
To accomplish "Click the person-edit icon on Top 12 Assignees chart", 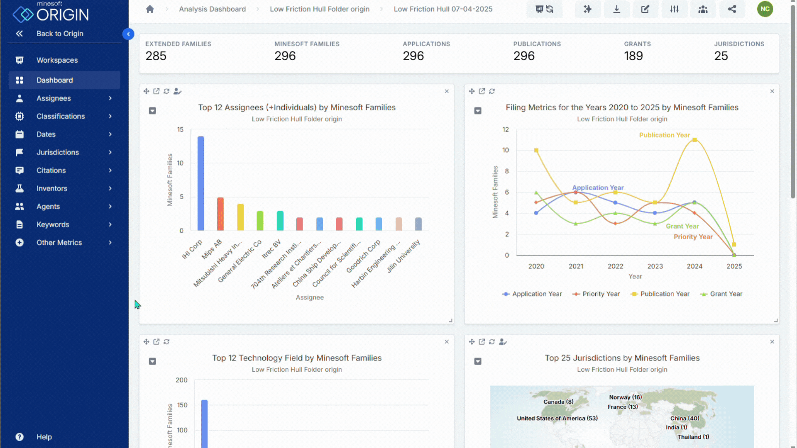I will click(177, 91).
